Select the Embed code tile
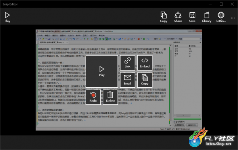This screenshot has height=150, width=238. pos(145,63)
